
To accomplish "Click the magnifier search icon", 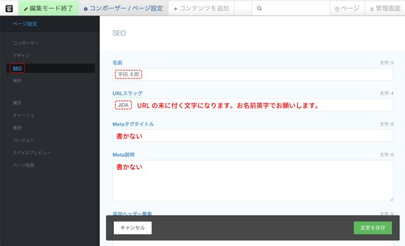I will pos(259,9).
